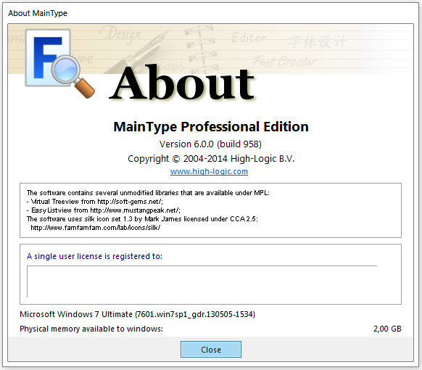The height and width of the screenshot is (370, 422).
Task: Click 'MainType Professional Edition' heading
Action: click(x=211, y=126)
